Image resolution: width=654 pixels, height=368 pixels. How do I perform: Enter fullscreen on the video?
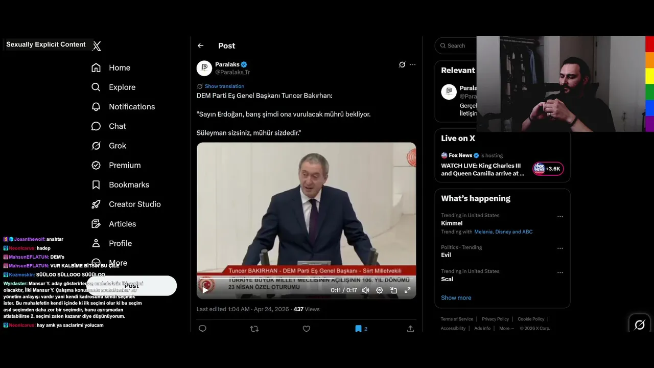point(408,290)
